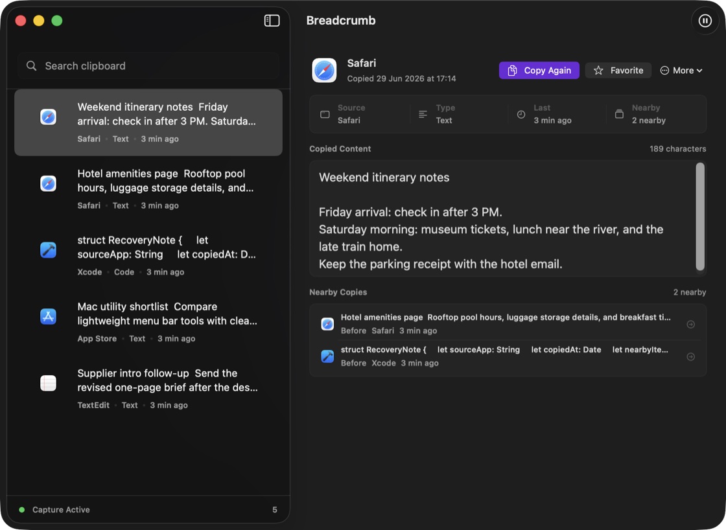Click inside the copied content text area

(502, 218)
